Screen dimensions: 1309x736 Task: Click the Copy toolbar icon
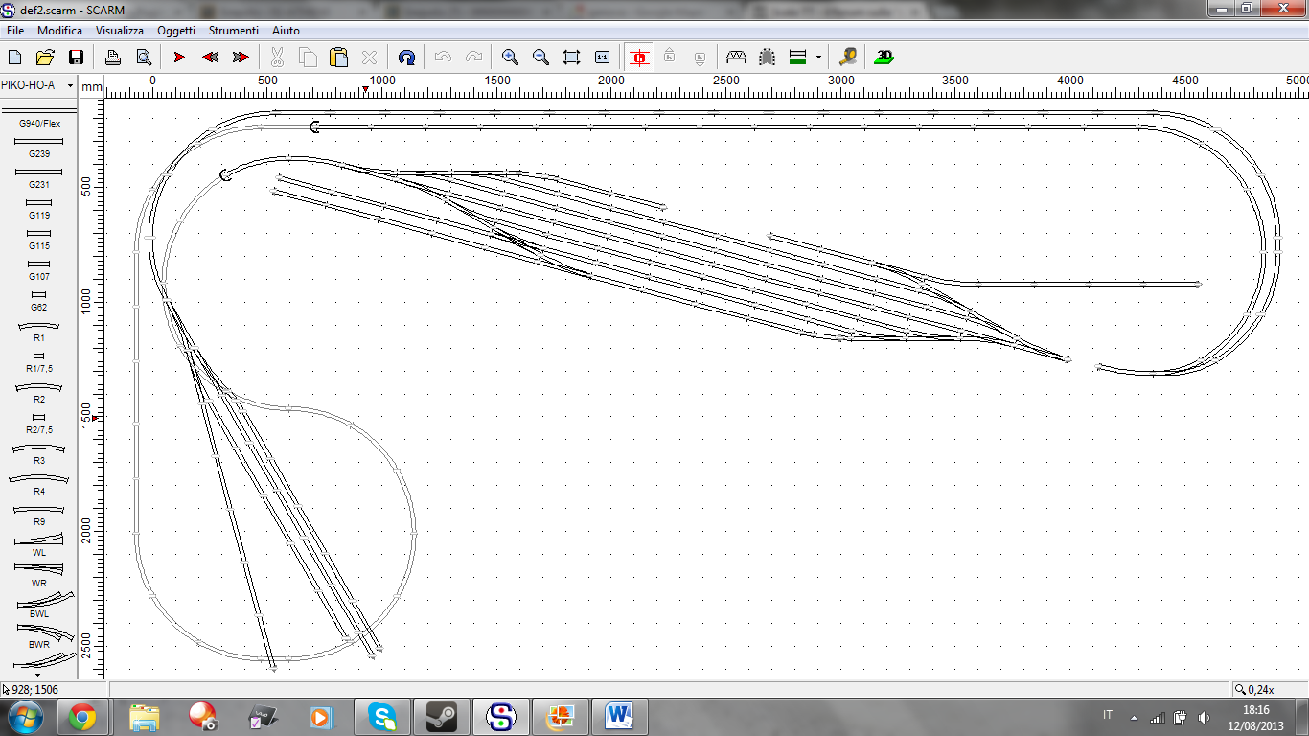pos(308,57)
